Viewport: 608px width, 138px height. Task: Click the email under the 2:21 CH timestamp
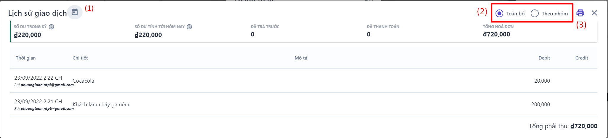click(47, 109)
